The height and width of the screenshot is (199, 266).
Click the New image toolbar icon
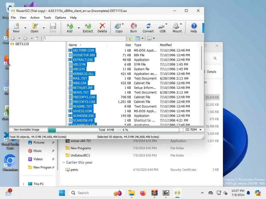[x=16, y=28]
